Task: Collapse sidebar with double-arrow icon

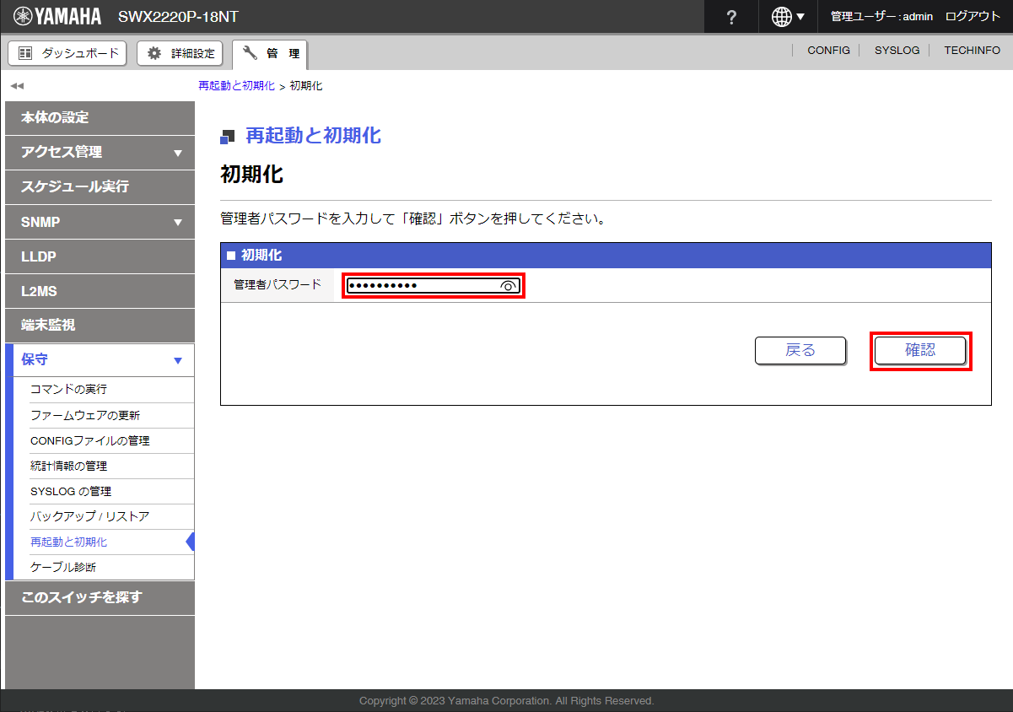Action: pyautogui.click(x=17, y=86)
